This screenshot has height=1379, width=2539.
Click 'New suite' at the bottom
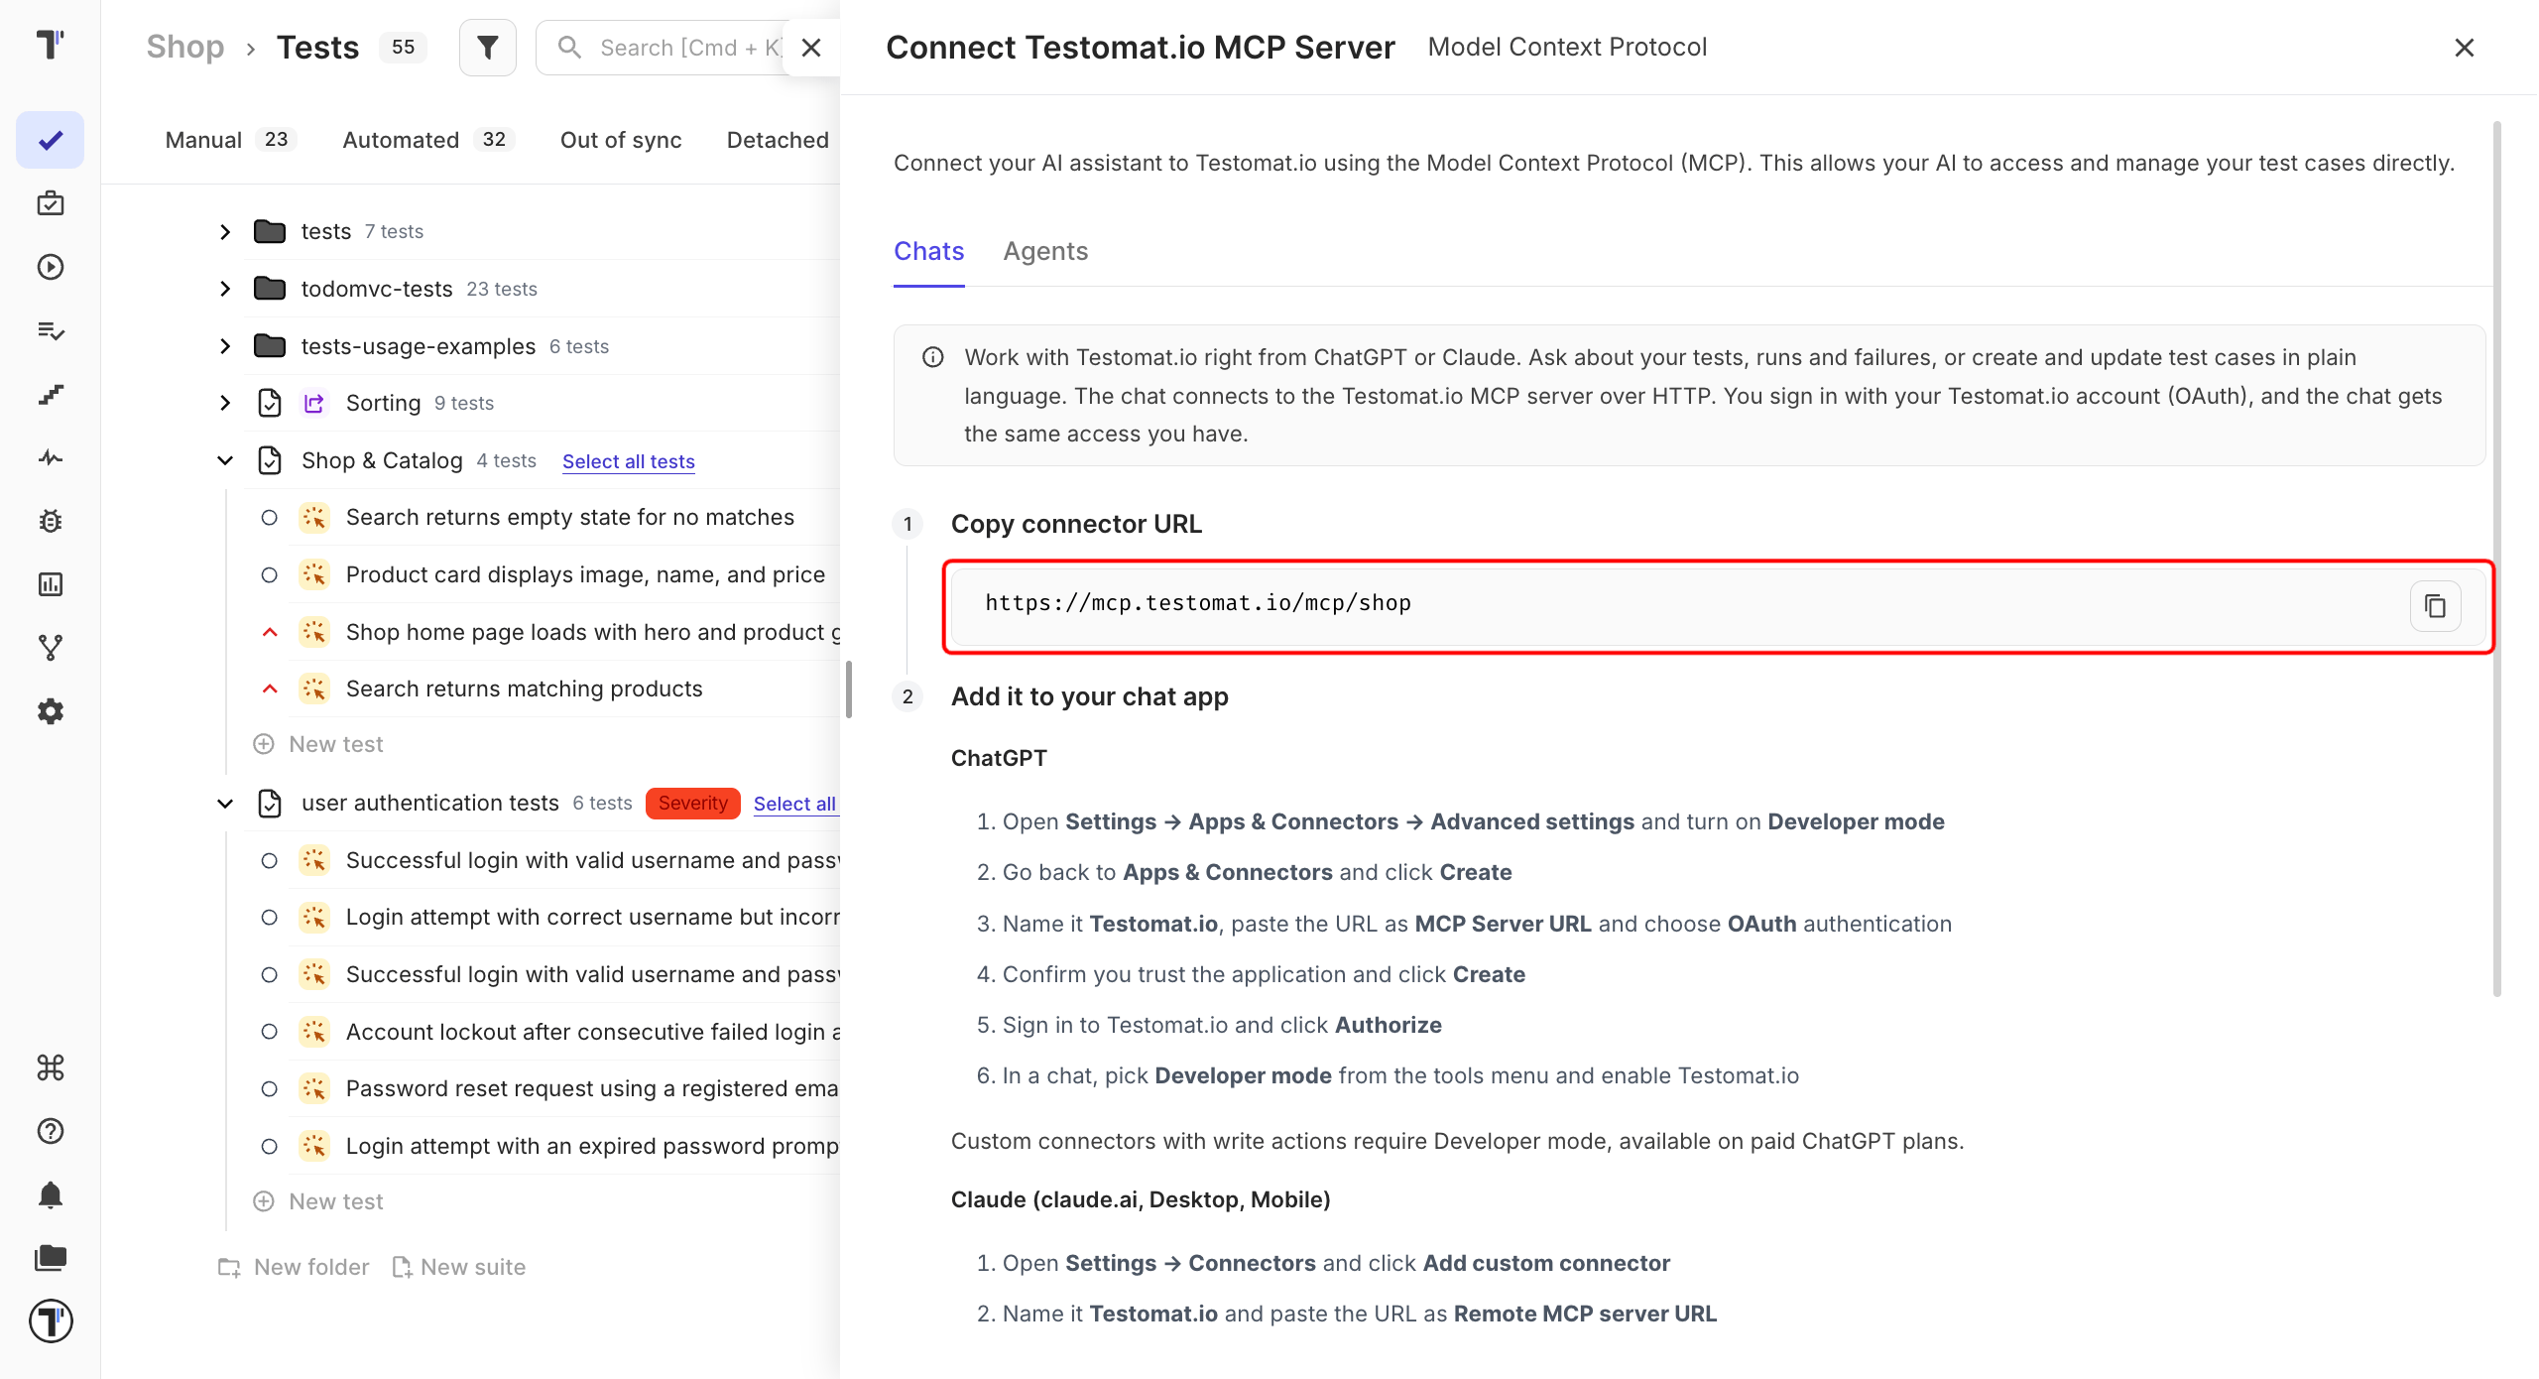[x=459, y=1267]
